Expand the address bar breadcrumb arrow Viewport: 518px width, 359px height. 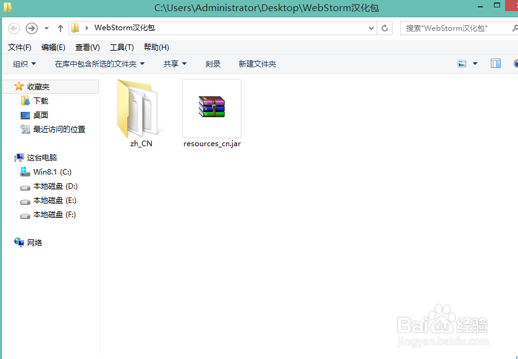87,28
